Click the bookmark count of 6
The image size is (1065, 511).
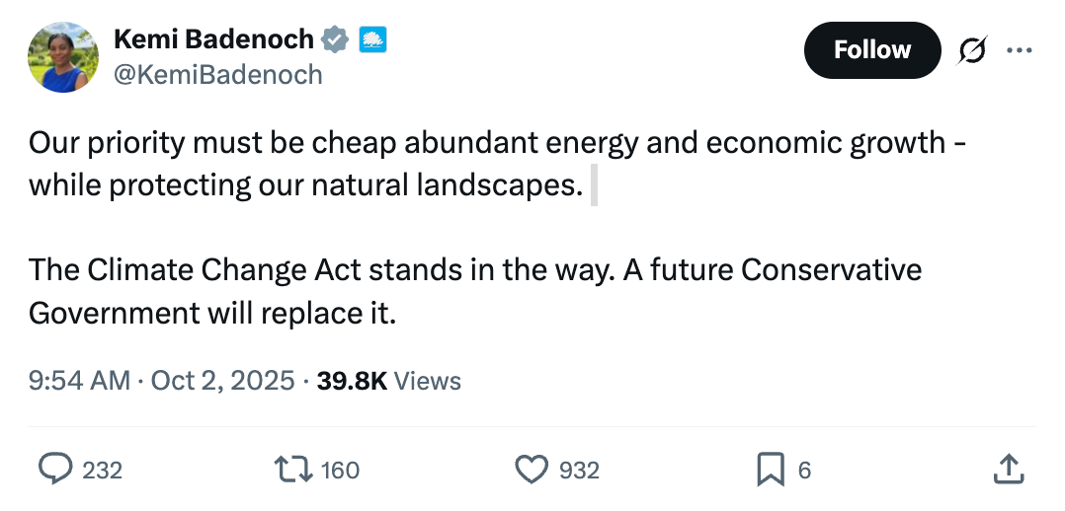coord(804,471)
